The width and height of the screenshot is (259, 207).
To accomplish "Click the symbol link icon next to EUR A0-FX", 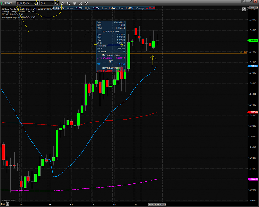I will 36,3.
